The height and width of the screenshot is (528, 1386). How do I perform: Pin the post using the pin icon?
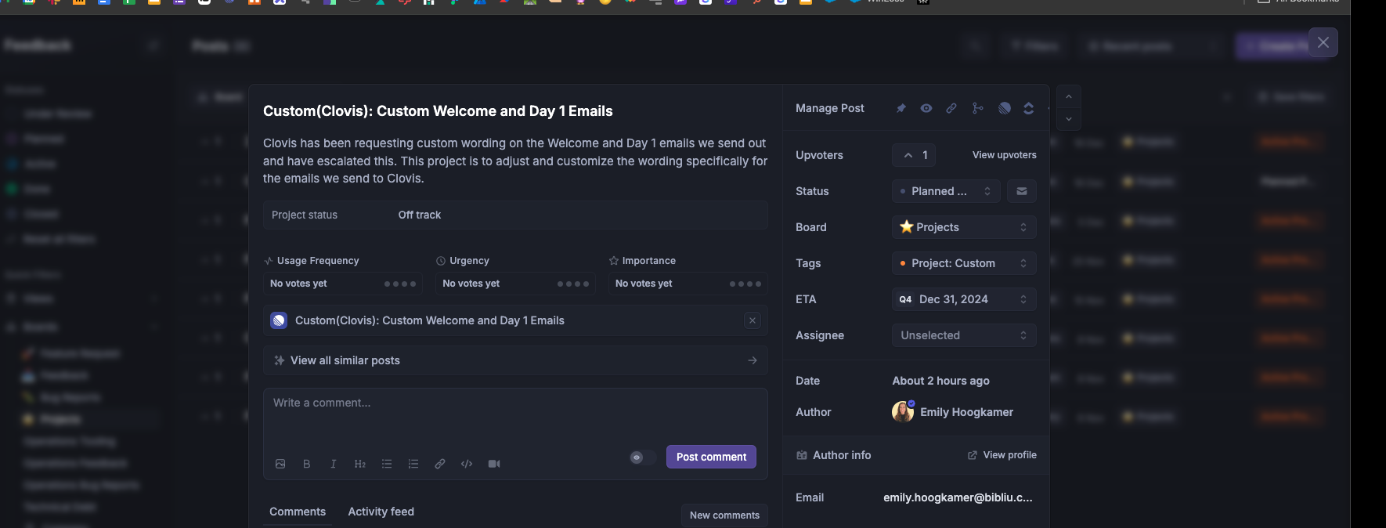(x=901, y=108)
